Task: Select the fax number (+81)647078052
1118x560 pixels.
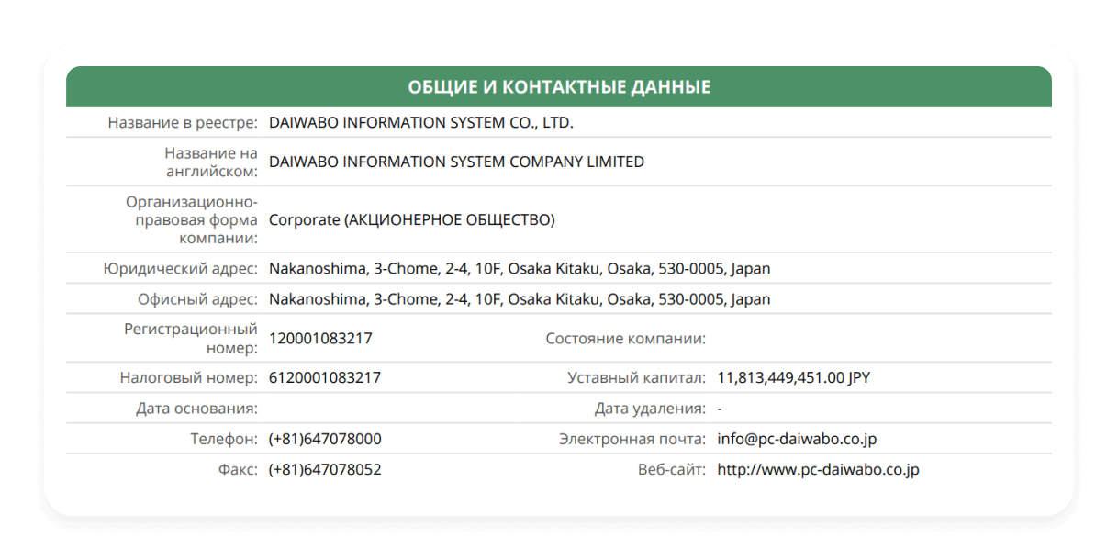Action: point(325,470)
